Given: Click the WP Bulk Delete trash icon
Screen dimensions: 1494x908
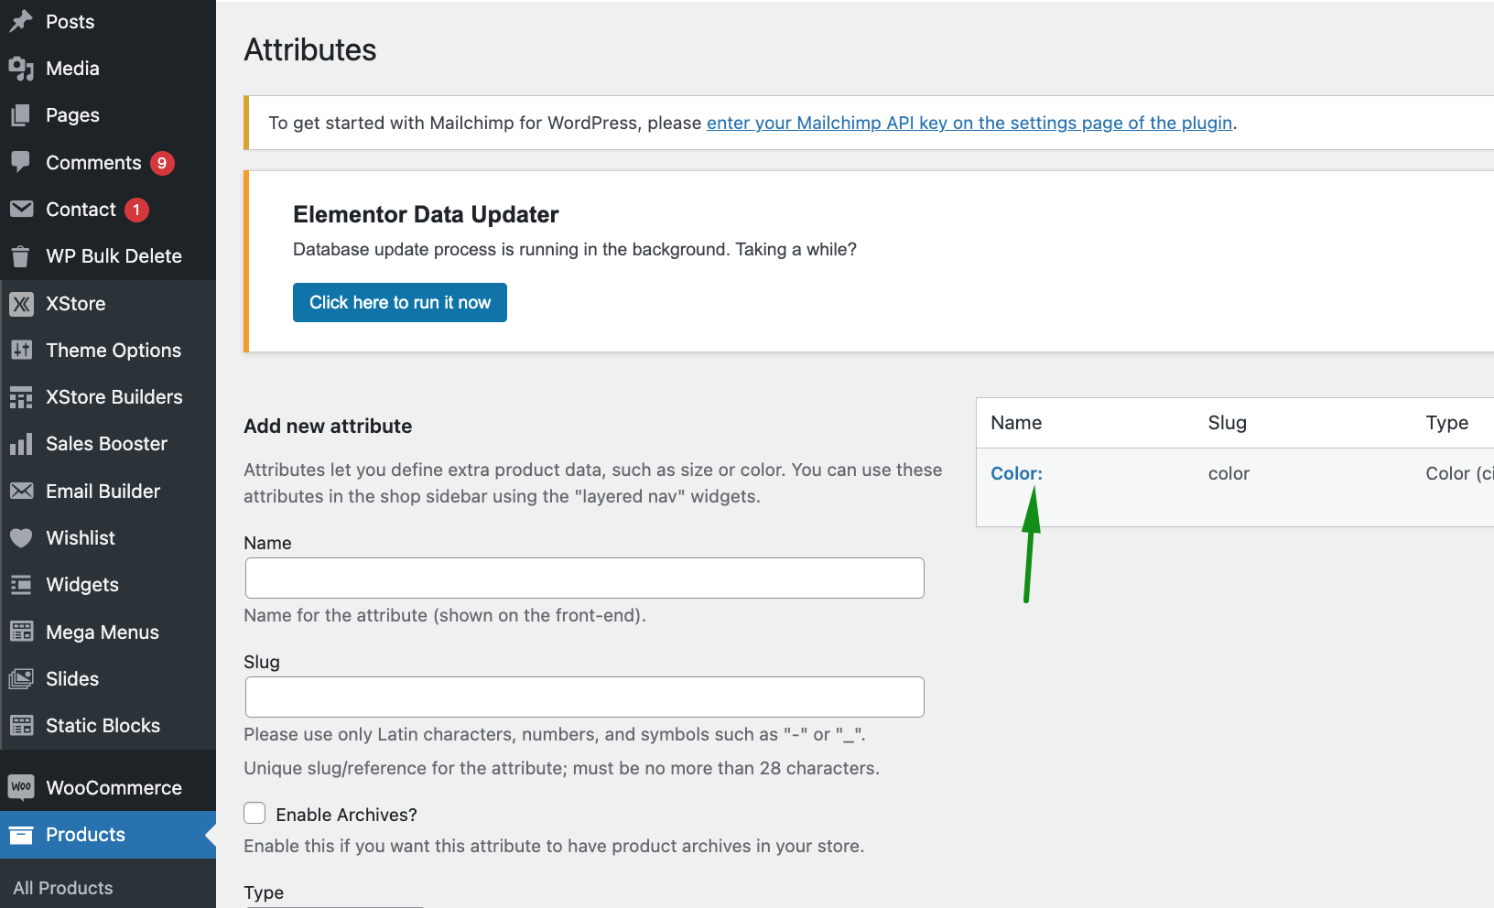Looking at the screenshot, I should coord(21,256).
